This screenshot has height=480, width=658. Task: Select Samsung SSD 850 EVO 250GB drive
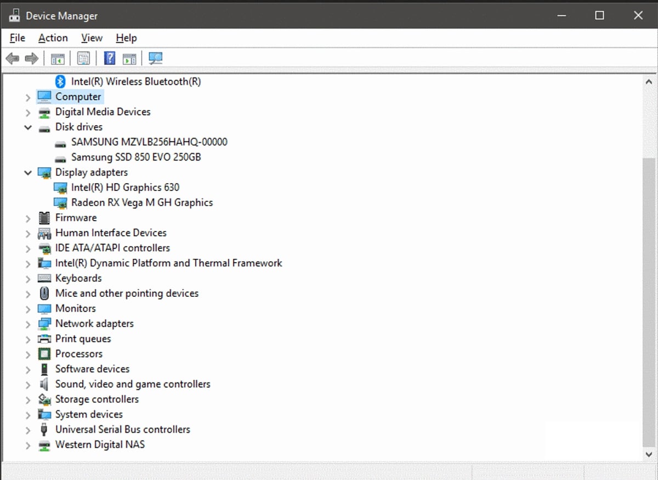(x=136, y=157)
